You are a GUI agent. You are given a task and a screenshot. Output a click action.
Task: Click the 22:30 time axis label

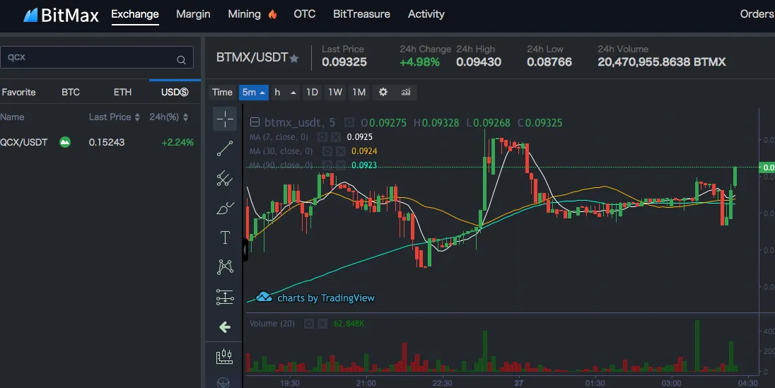tap(443, 383)
